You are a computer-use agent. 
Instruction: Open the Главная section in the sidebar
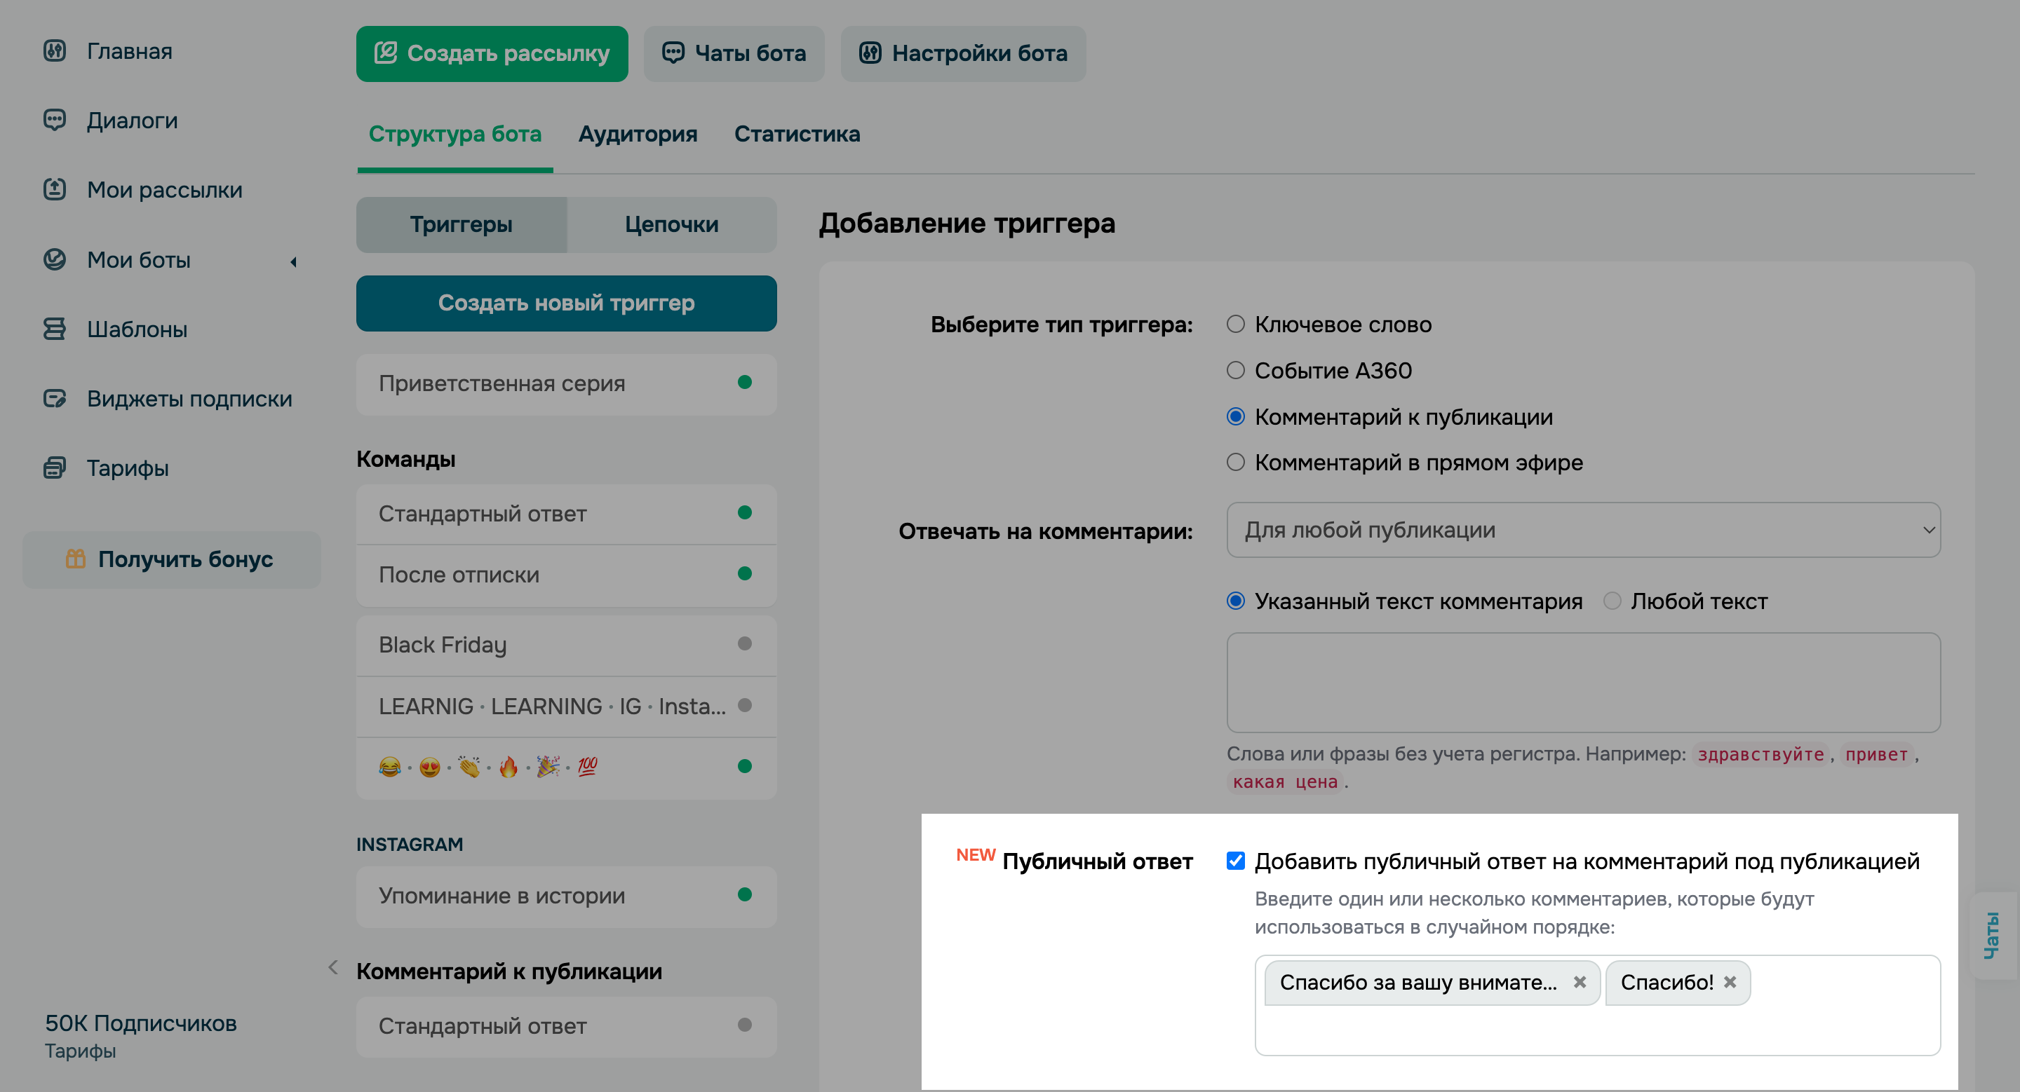[54, 52]
